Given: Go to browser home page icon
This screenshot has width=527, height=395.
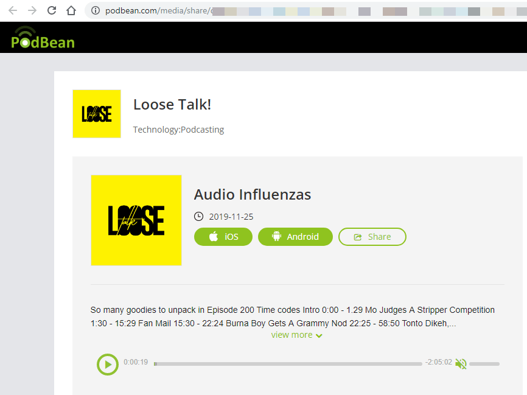Looking at the screenshot, I should tap(71, 11).
